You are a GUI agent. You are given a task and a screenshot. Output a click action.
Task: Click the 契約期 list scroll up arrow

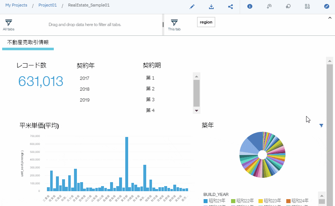click(196, 76)
